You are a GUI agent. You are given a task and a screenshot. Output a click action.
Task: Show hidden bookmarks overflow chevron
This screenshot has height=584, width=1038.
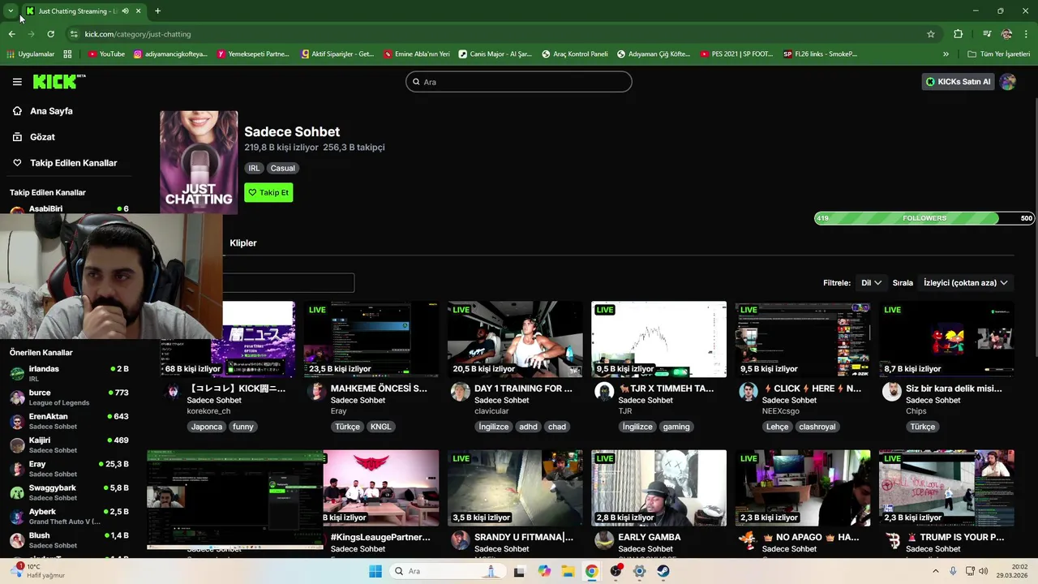click(946, 54)
